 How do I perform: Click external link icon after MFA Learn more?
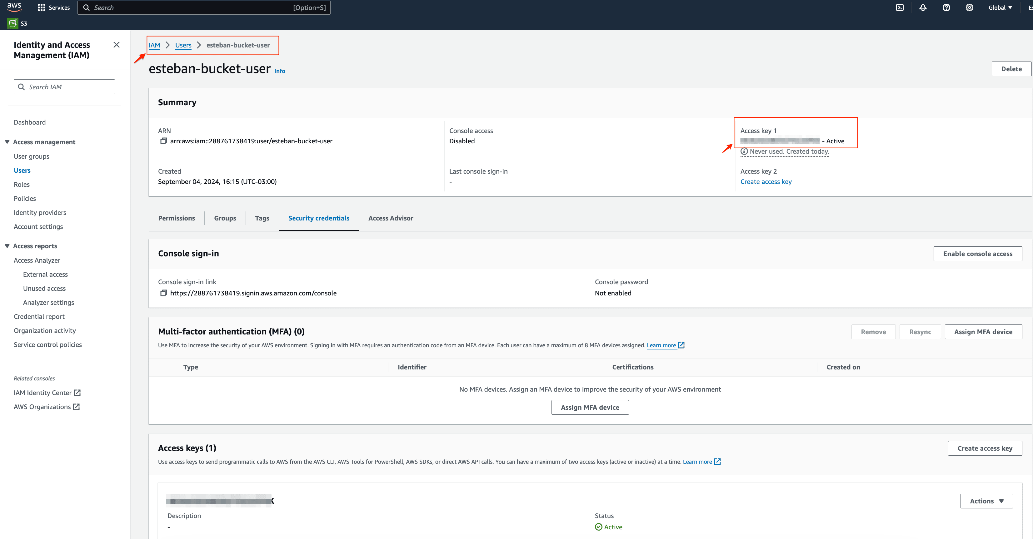(681, 345)
